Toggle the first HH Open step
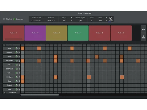Image resolution: width=147 pixels, height=110 pixels. coord(22,77)
